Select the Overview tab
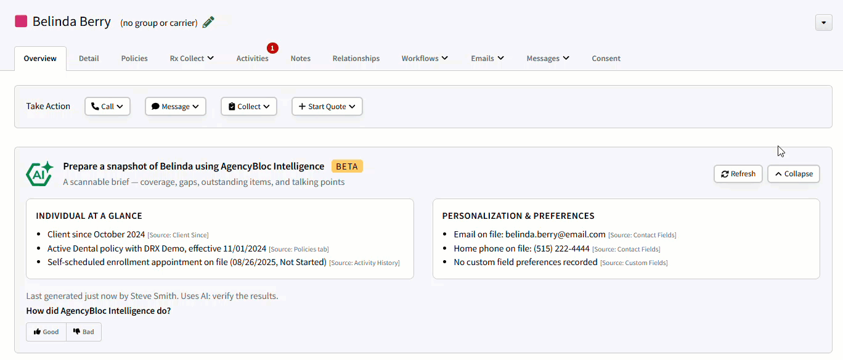 point(40,59)
